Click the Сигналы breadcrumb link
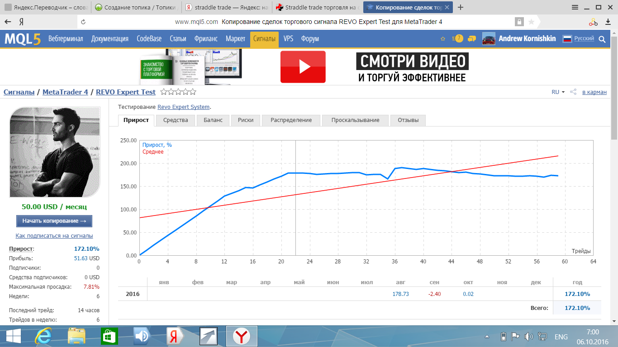The height and width of the screenshot is (347, 618). click(x=19, y=92)
